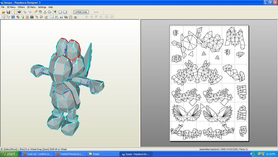Toggle the colored cube texture icon
This screenshot has height=157, width=278.
[x=19, y=12]
